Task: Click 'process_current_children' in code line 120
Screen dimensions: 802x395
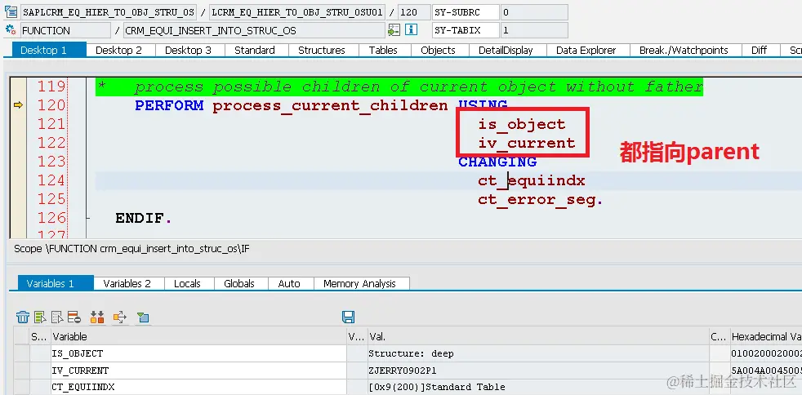Action: tap(330, 106)
